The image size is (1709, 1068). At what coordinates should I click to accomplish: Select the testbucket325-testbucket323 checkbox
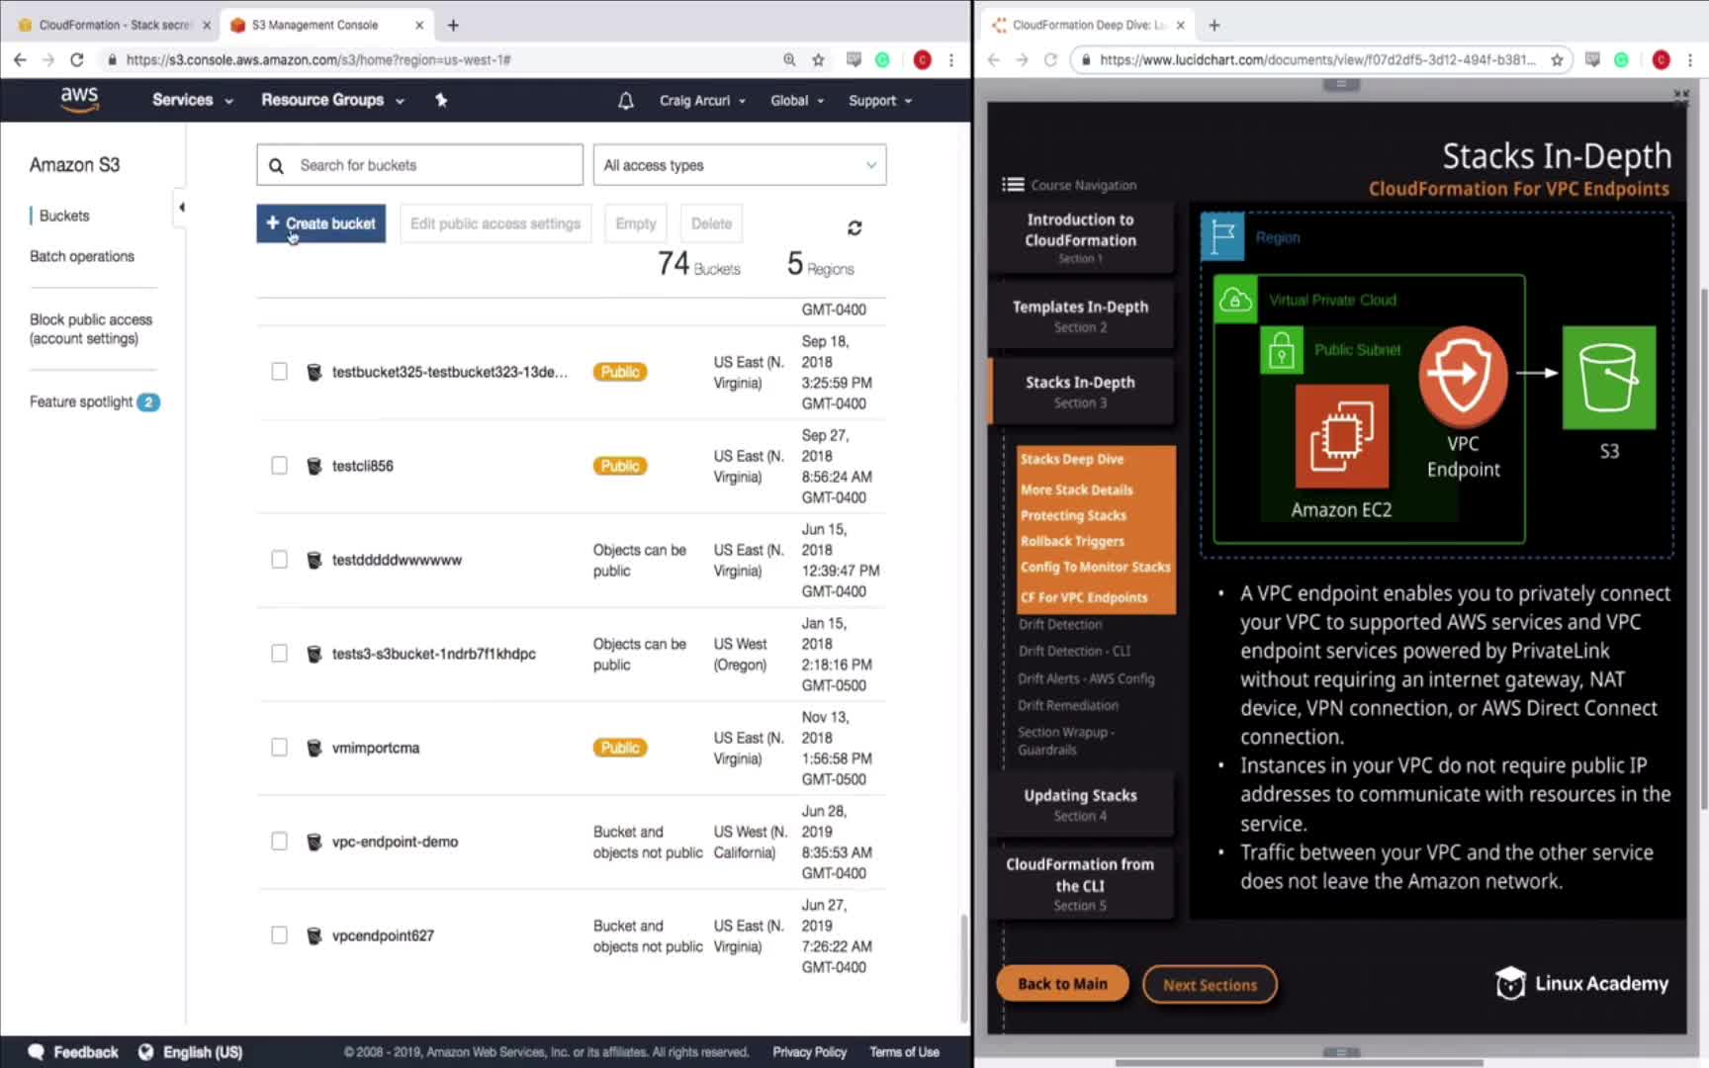[279, 372]
